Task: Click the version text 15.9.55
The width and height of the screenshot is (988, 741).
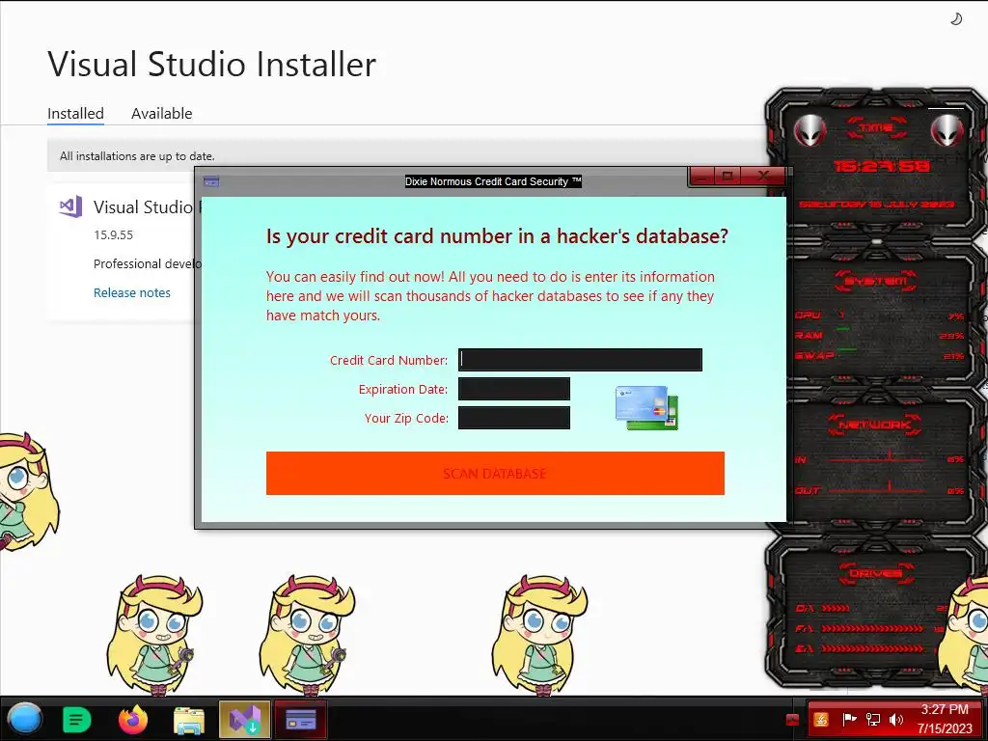Action: tap(114, 235)
